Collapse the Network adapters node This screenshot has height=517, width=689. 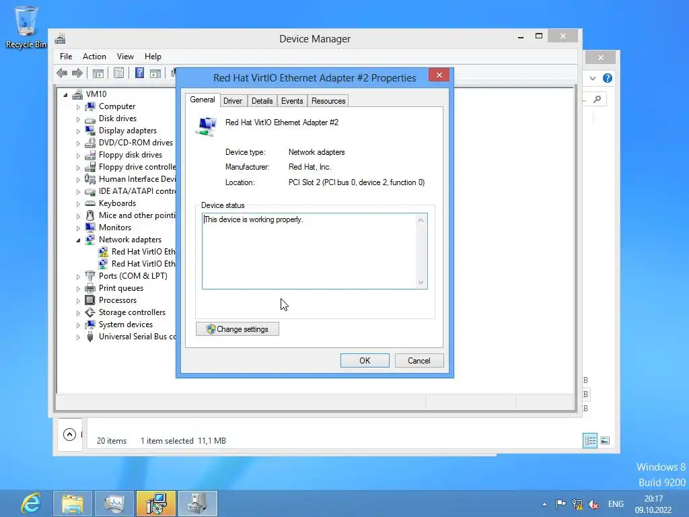[78, 240]
